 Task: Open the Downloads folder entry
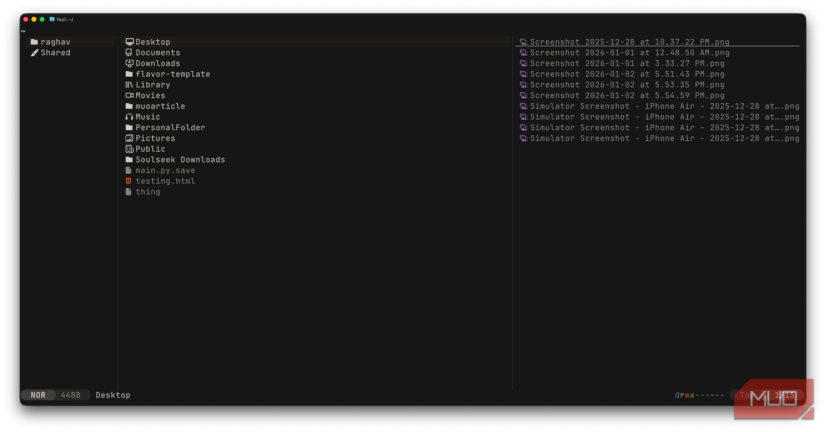158,63
